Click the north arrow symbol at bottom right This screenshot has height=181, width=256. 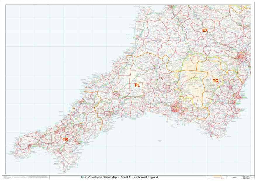(252, 177)
